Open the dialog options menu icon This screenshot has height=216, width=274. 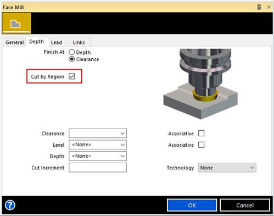[x=259, y=7]
